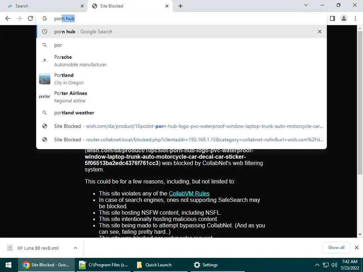Click the browser Back arrow

click(x=8, y=18)
